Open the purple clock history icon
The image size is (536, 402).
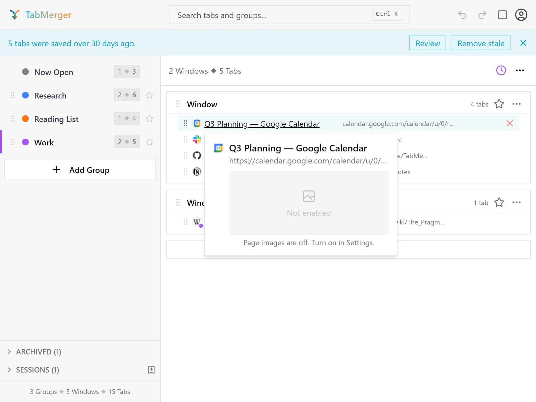coord(501,70)
